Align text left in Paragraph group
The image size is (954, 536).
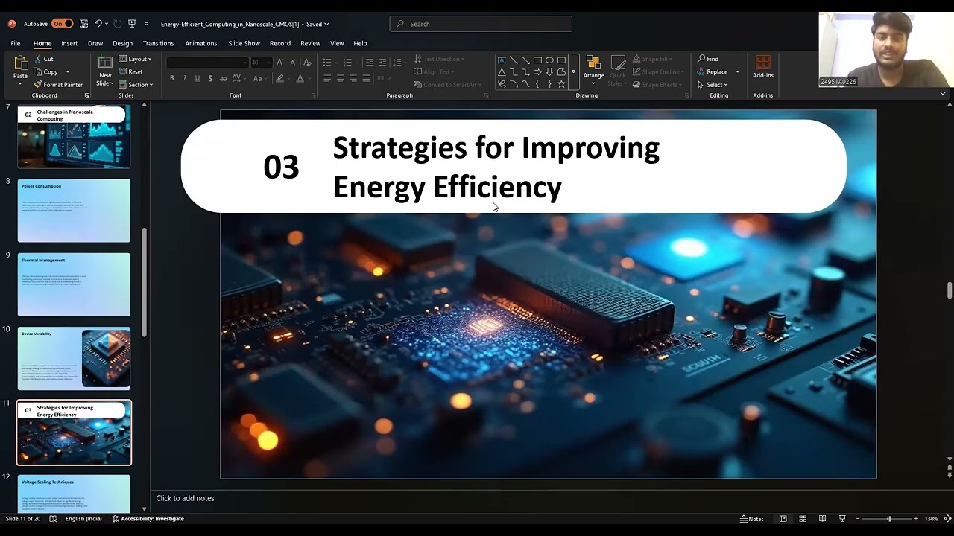coord(327,78)
